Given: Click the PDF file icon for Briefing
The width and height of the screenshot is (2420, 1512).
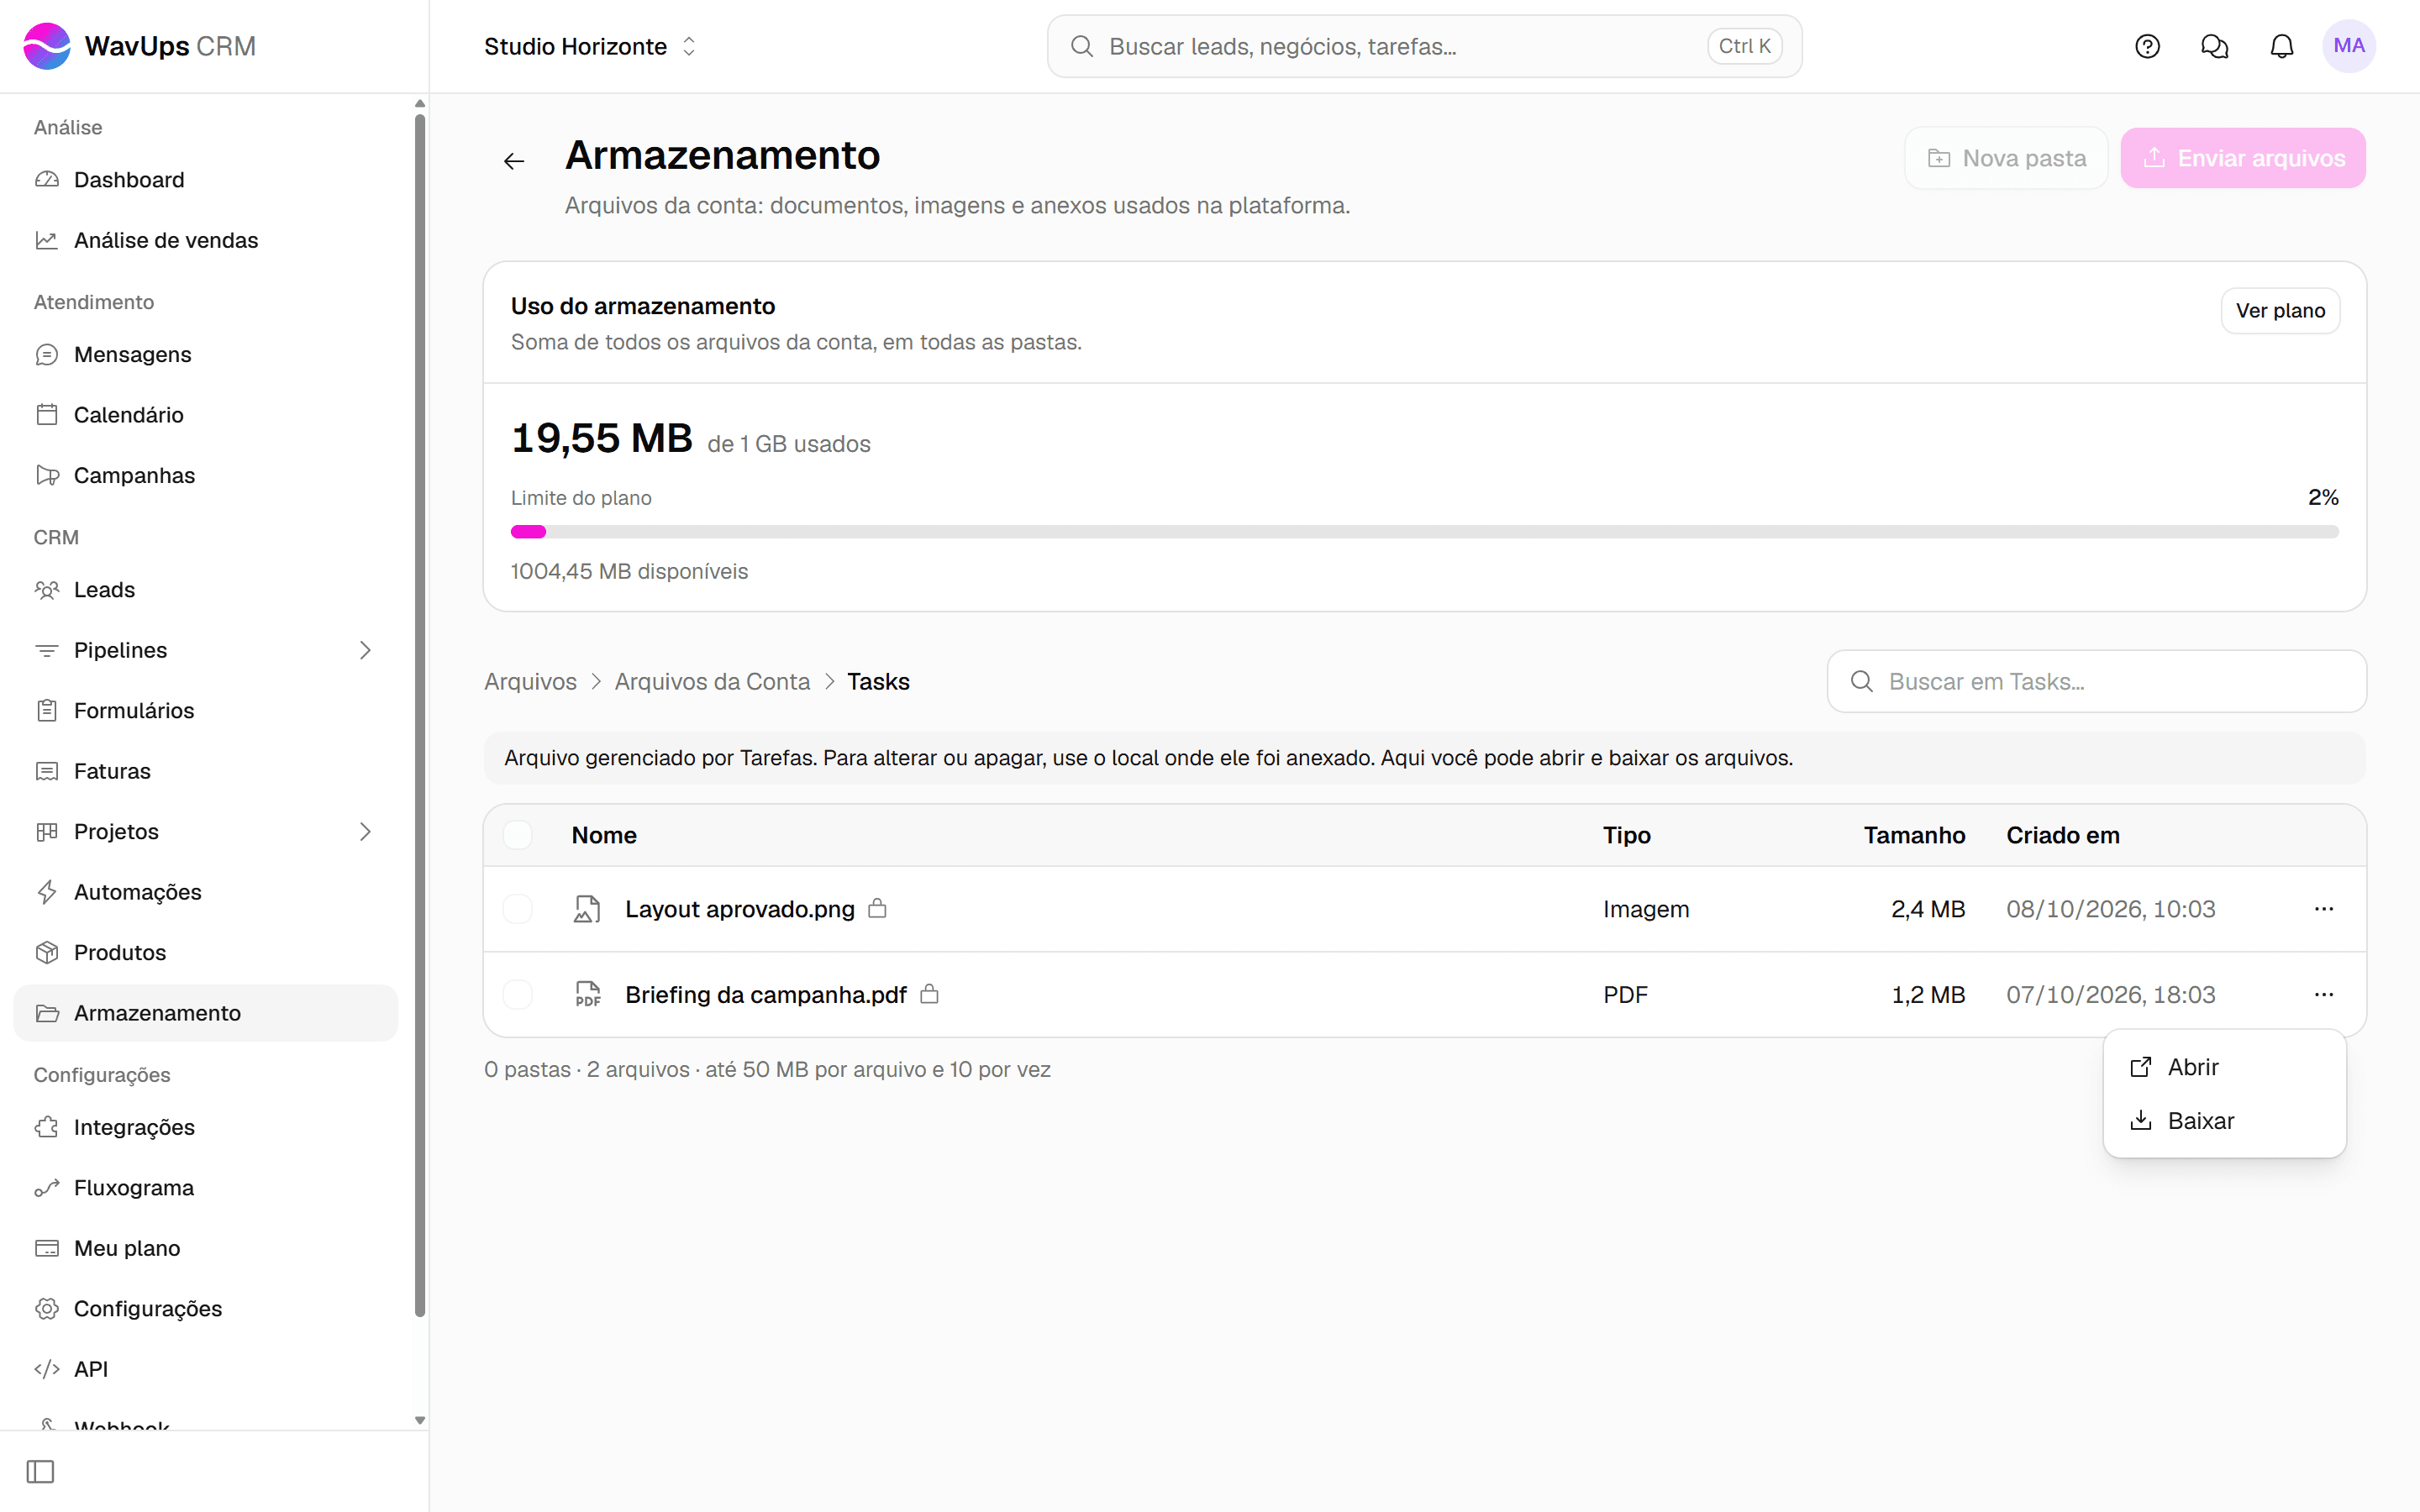Looking at the screenshot, I should (587, 994).
